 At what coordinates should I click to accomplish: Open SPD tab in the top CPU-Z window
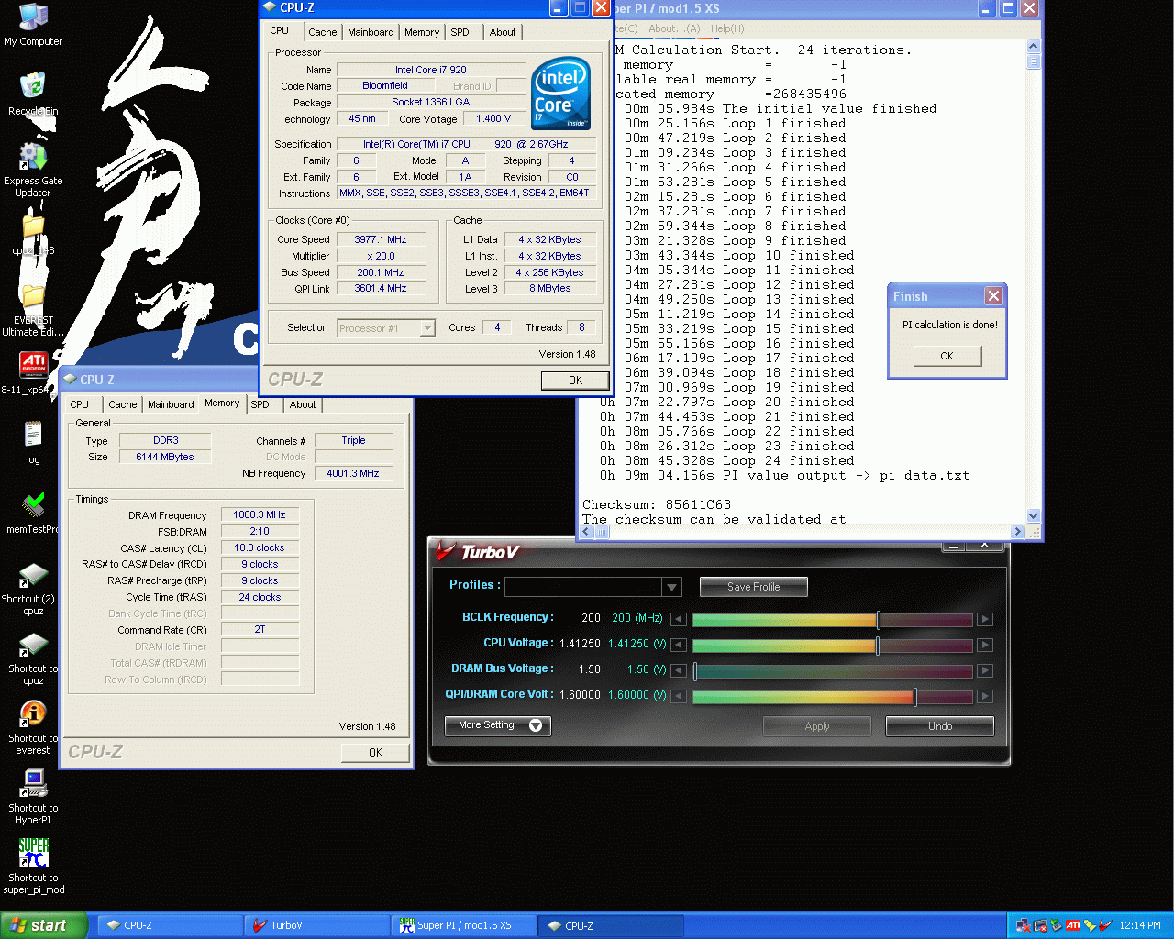[460, 32]
